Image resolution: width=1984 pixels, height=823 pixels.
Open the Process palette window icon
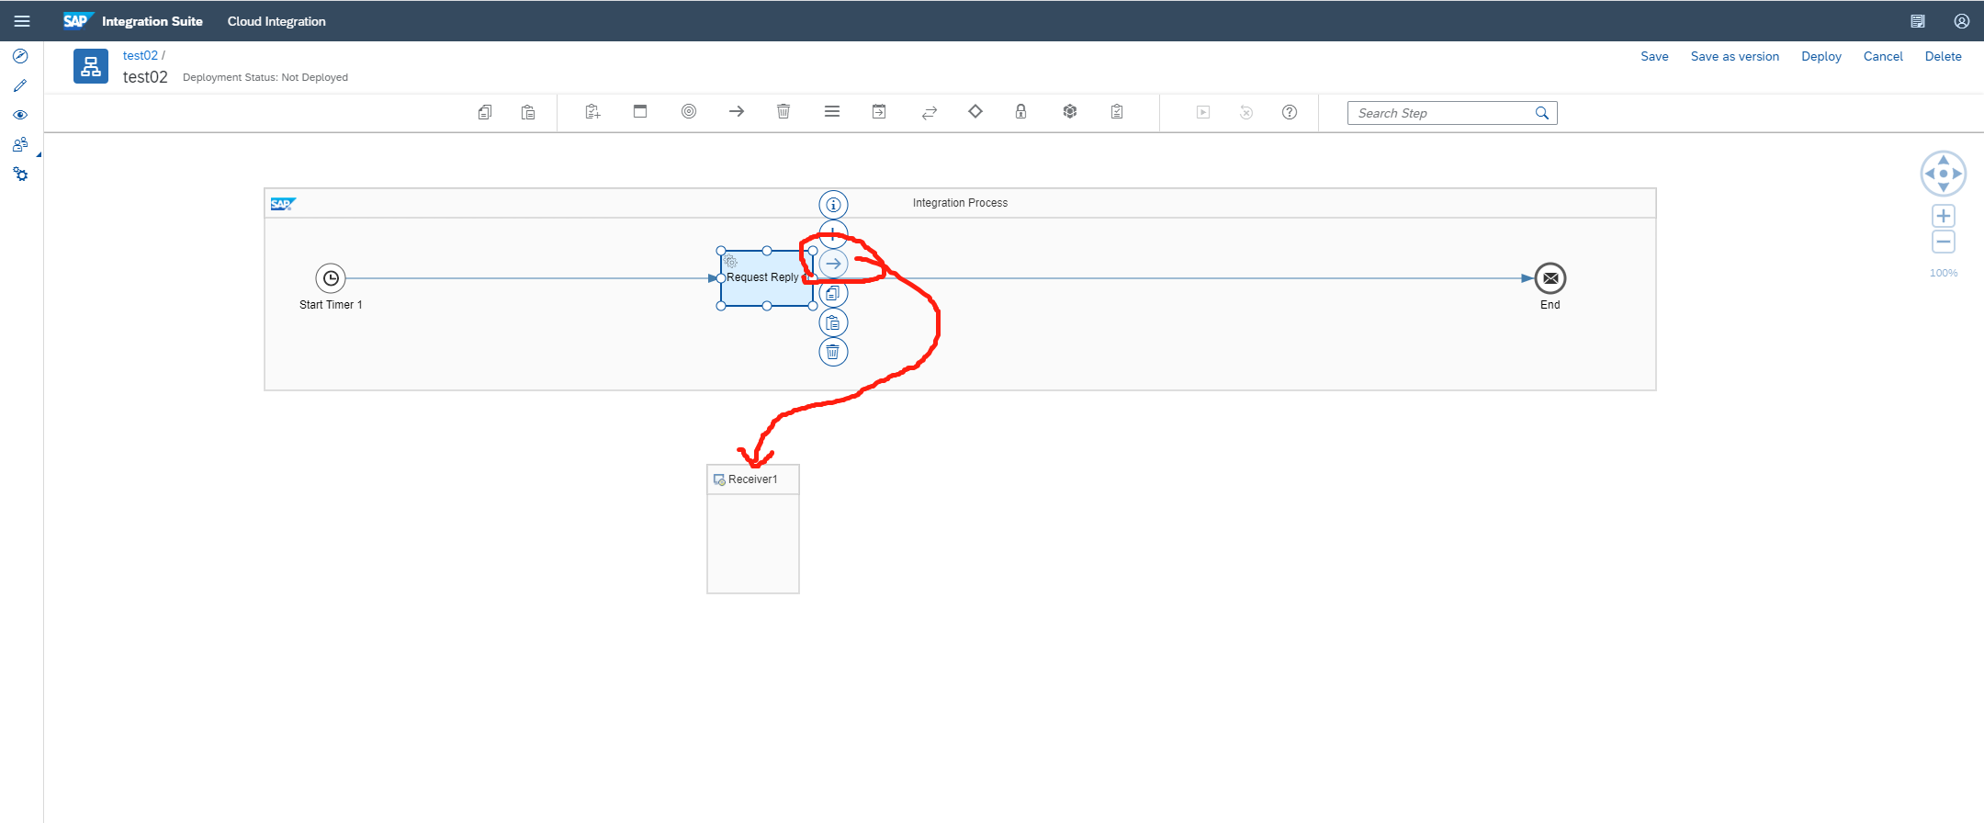[640, 111]
